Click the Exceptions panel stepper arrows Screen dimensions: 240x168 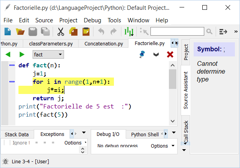point(82,150)
